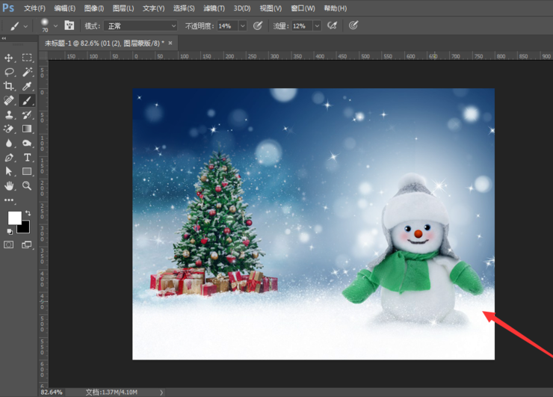Screen dimensions: 553x397
Task: Click the 82.64% zoom level field
Action: pos(52,392)
